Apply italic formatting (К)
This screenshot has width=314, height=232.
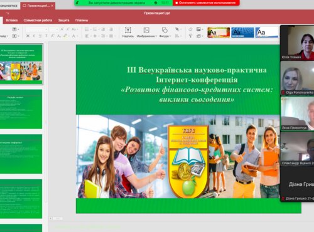[34, 36]
